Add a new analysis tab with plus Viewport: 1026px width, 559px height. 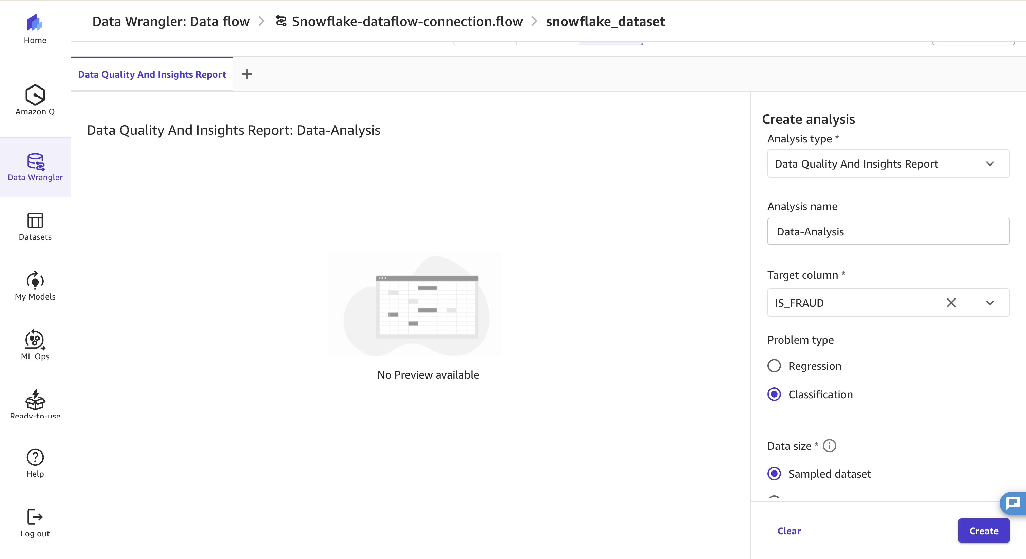(247, 74)
